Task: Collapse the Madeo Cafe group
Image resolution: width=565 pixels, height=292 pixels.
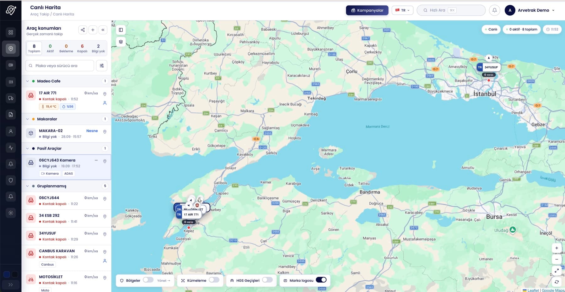Action: (x=27, y=81)
